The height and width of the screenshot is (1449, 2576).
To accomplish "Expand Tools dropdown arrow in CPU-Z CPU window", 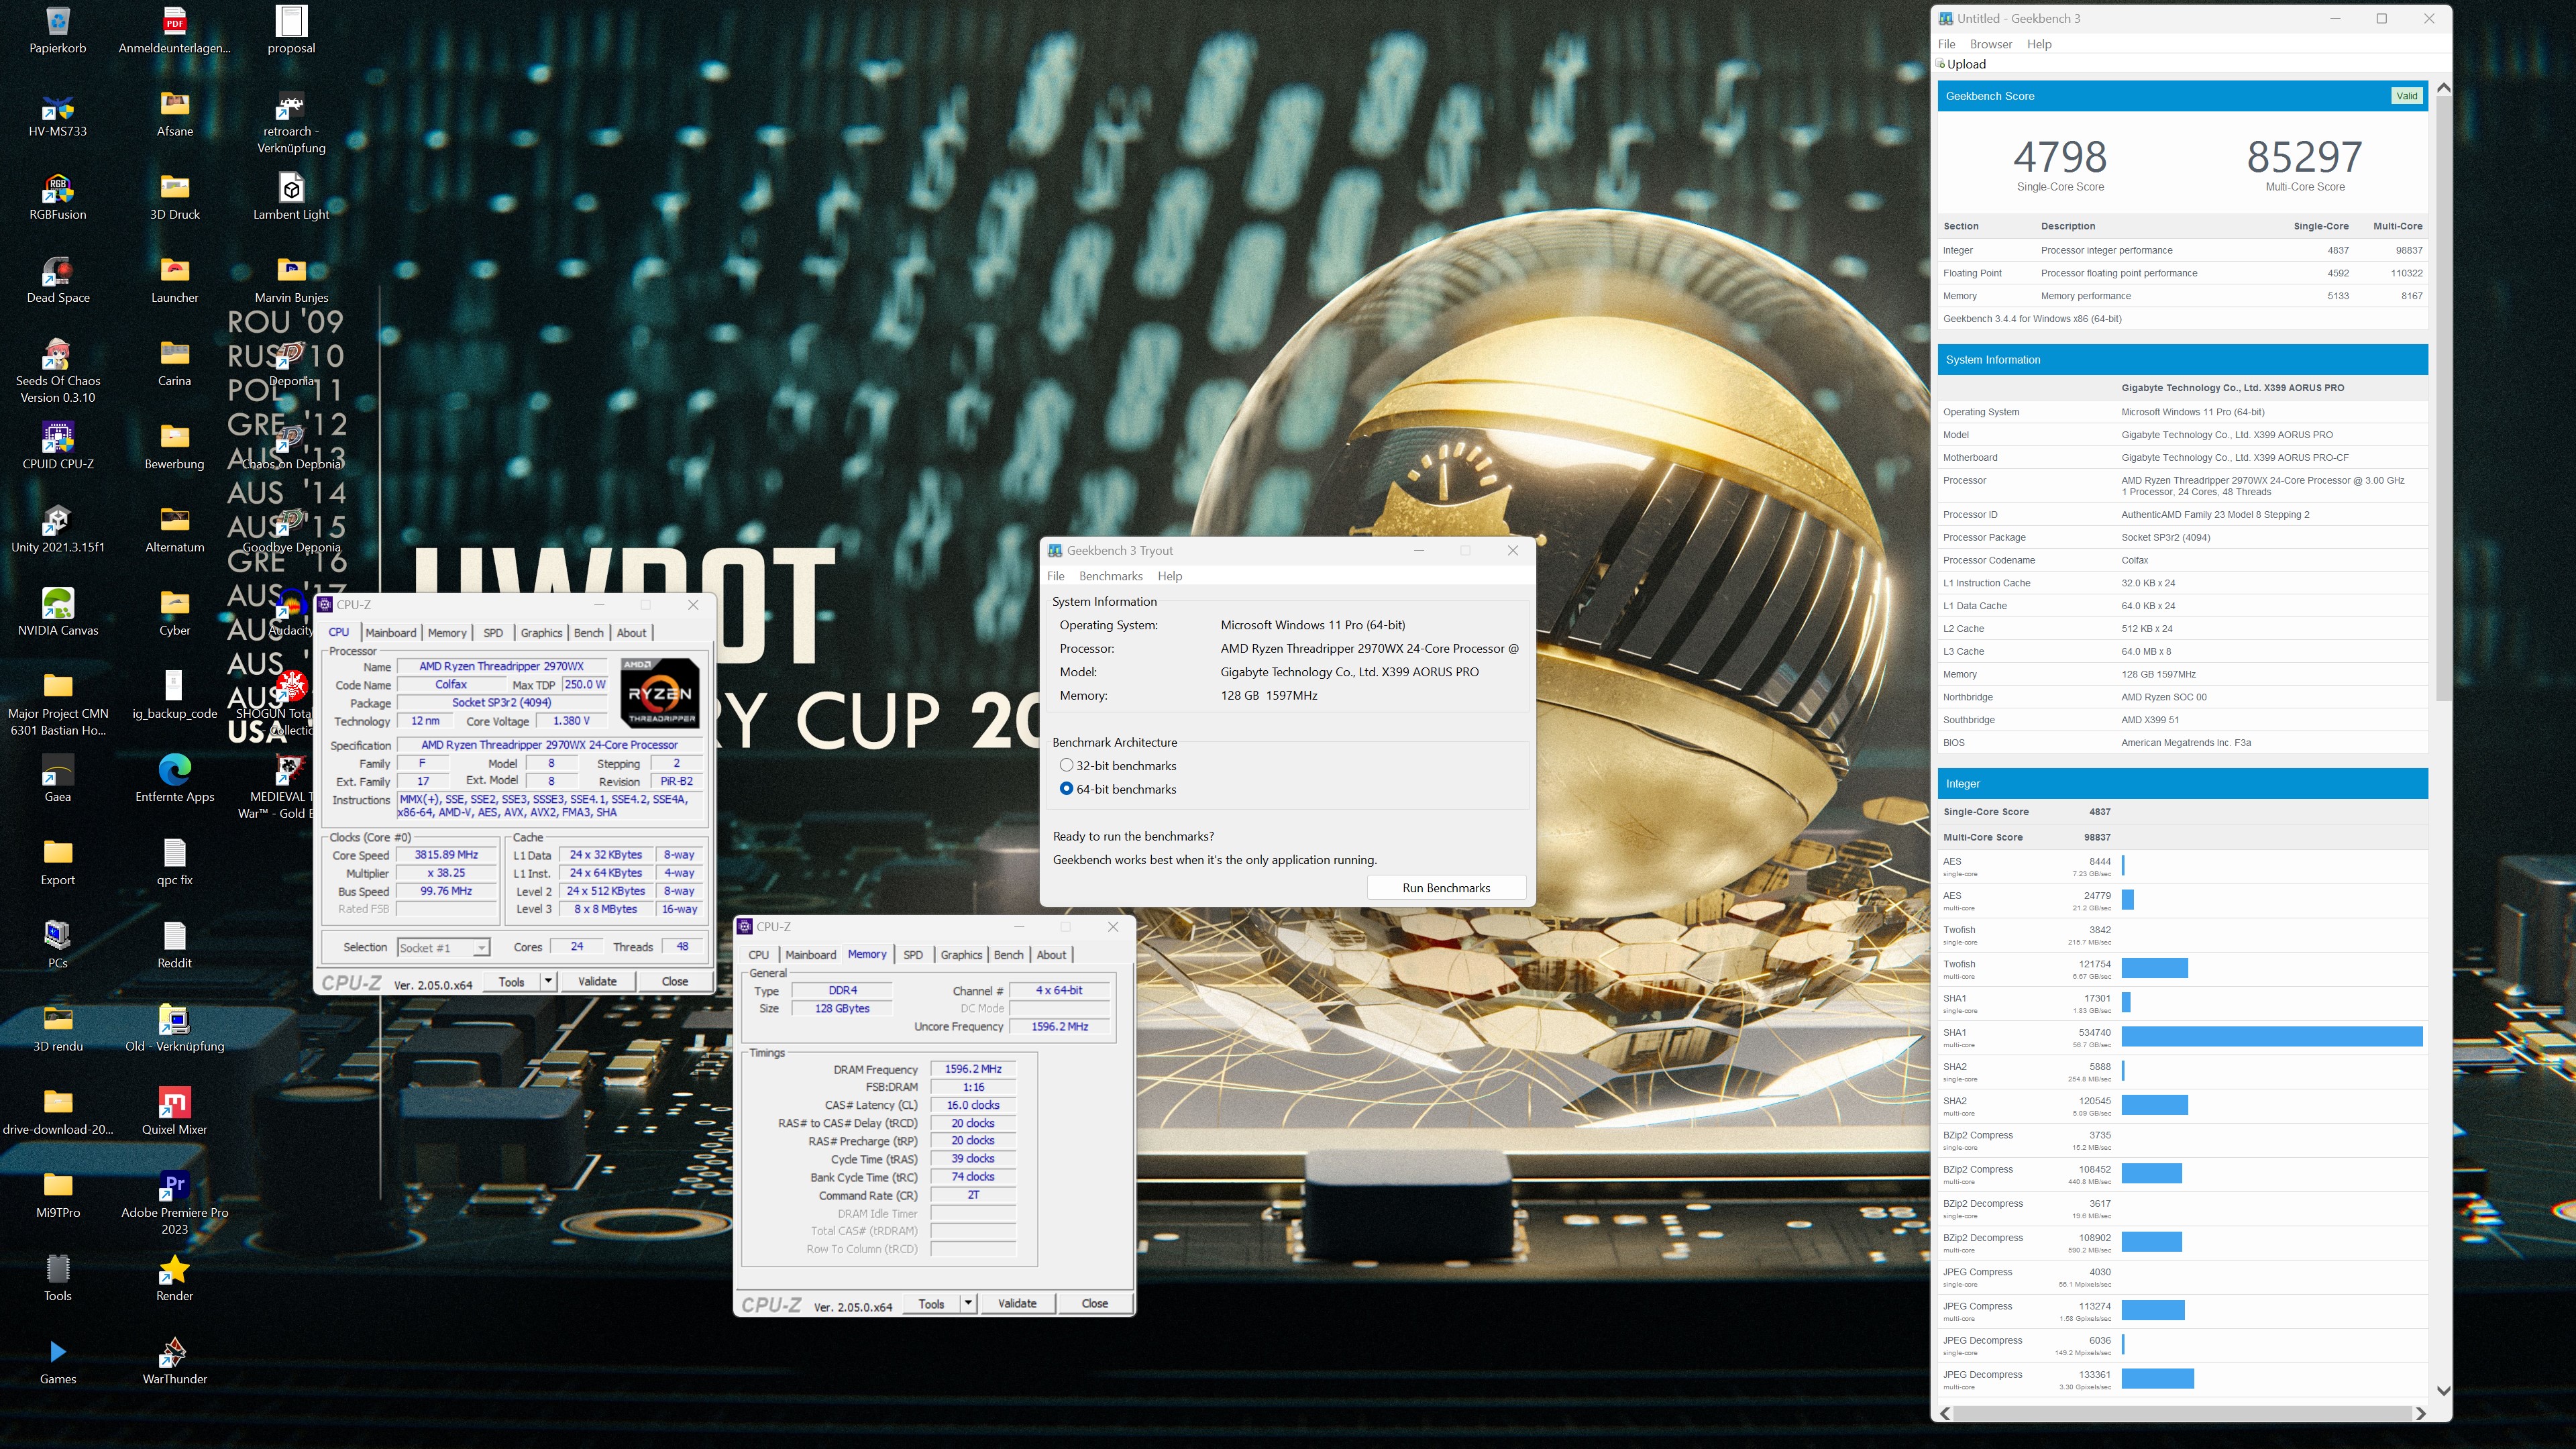I will coord(548,981).
